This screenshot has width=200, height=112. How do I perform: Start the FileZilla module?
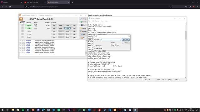point(54,31)
